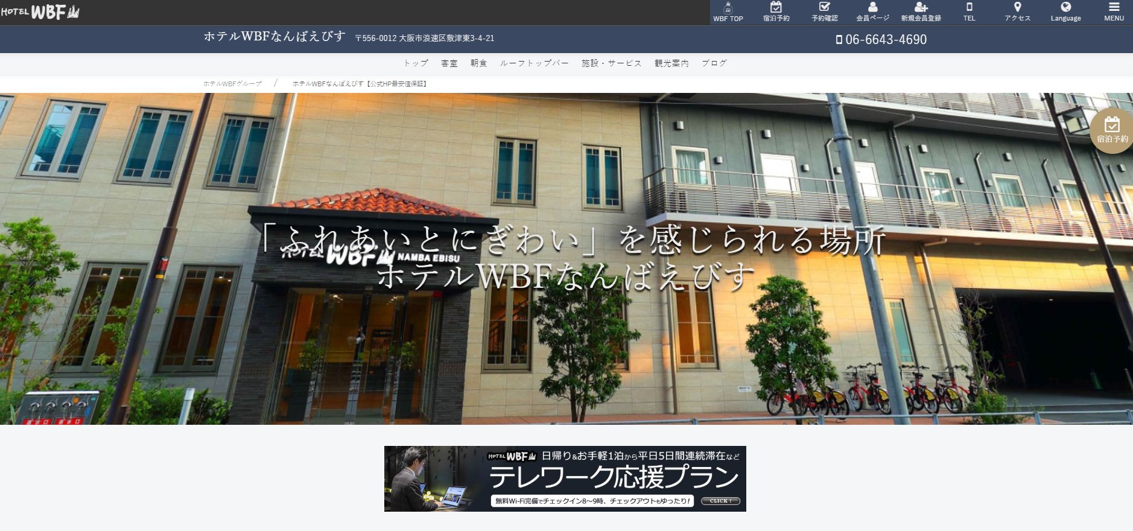1133x531 pixels.
Task: Select 観光案内 menu item
Action: (671, 63)
